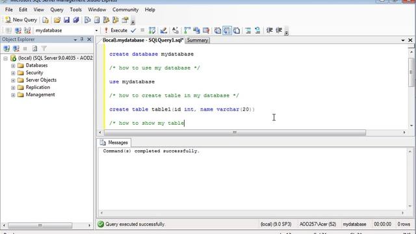
Task: Switch to the Summary tab
Action: (x=198, y=40)
